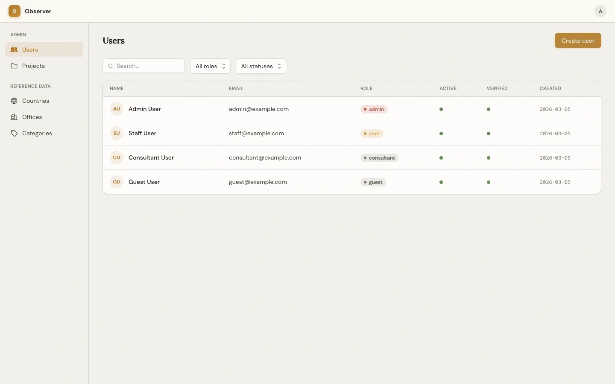Expand the All statuses filter
615x384 pixels.
tap(261, 66)
